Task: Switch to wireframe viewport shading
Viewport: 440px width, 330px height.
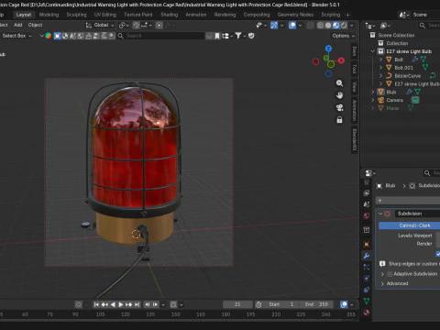Action: (x=320, y=25)
